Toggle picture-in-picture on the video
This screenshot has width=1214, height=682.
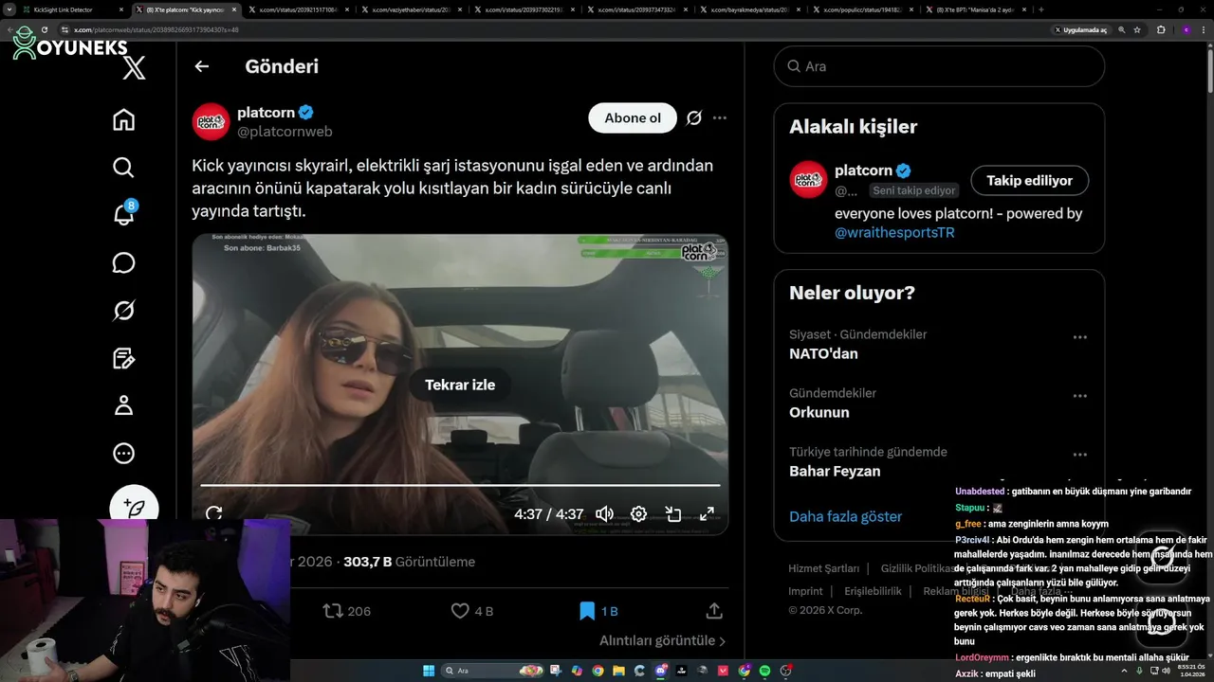pos(673,514)
